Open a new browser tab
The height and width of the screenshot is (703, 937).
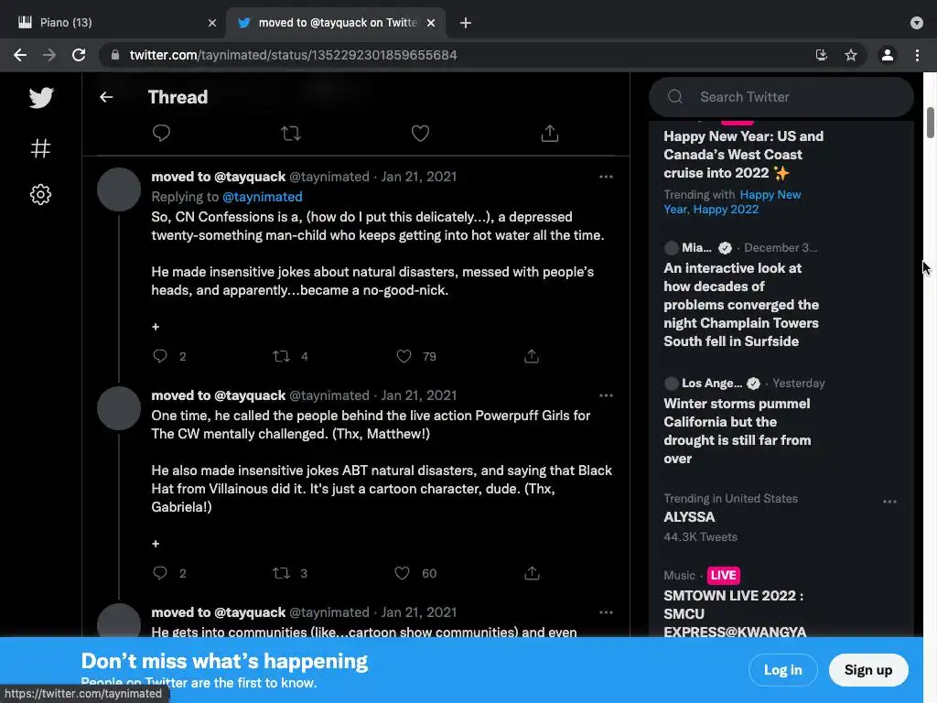pyautogui.click(x=466, y=23)
